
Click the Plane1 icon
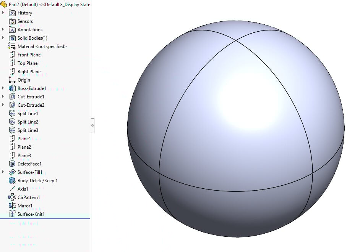click(12, 139)
